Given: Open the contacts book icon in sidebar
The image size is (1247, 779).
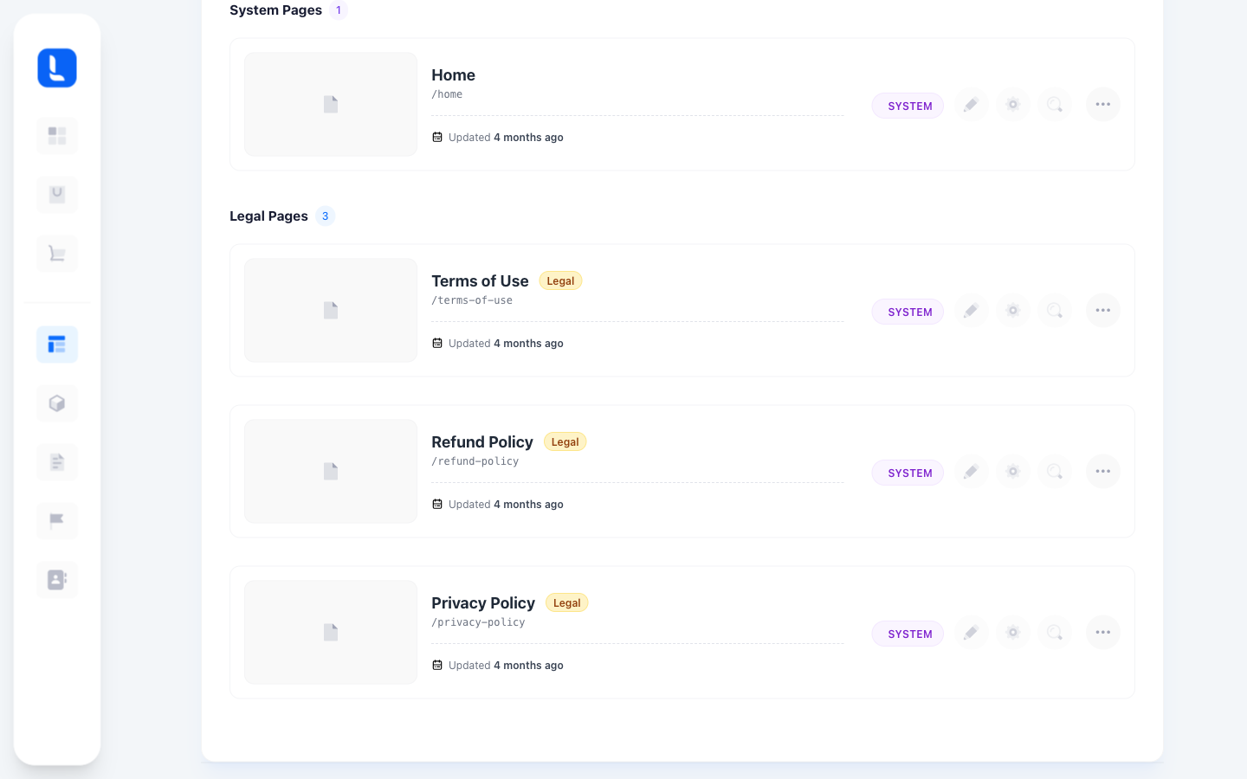Looking at the screenshot, I should pyautogui.click(x=57, y=580).
